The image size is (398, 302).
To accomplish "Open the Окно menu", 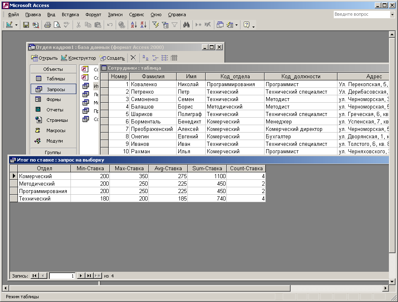I will click(156, 15).
